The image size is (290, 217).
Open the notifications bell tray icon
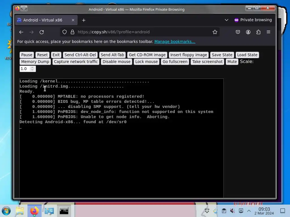point(207,211)
